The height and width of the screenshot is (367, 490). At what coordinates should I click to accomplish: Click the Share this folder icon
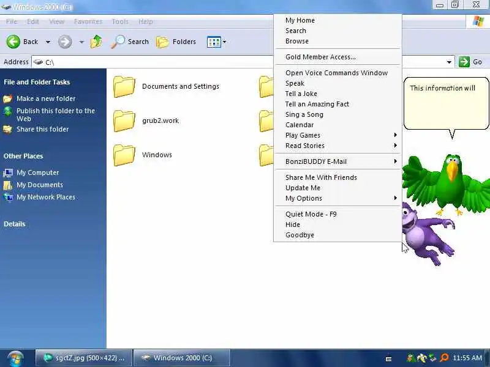tap(7, 129)
